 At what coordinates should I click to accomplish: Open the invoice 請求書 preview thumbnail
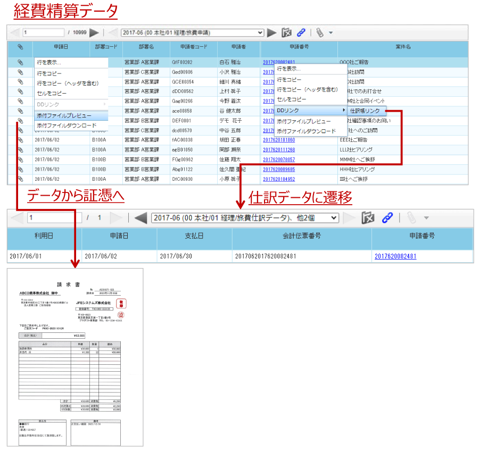(x=75, y=357)
